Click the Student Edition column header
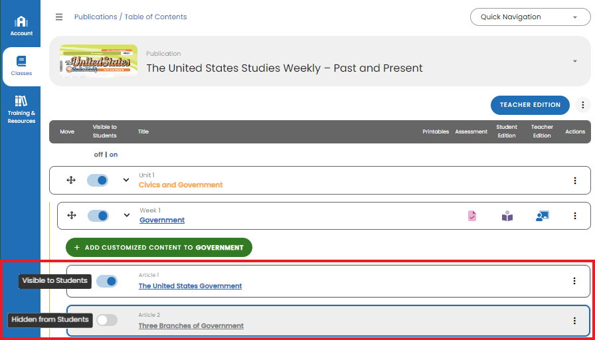The width and height of the screenshot is (595, 340). click(507, 131)
